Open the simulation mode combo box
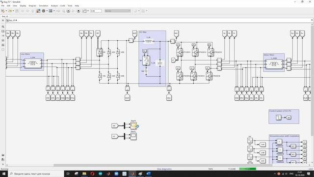Viewport: 314px width, 177px height. coord(118,11)
